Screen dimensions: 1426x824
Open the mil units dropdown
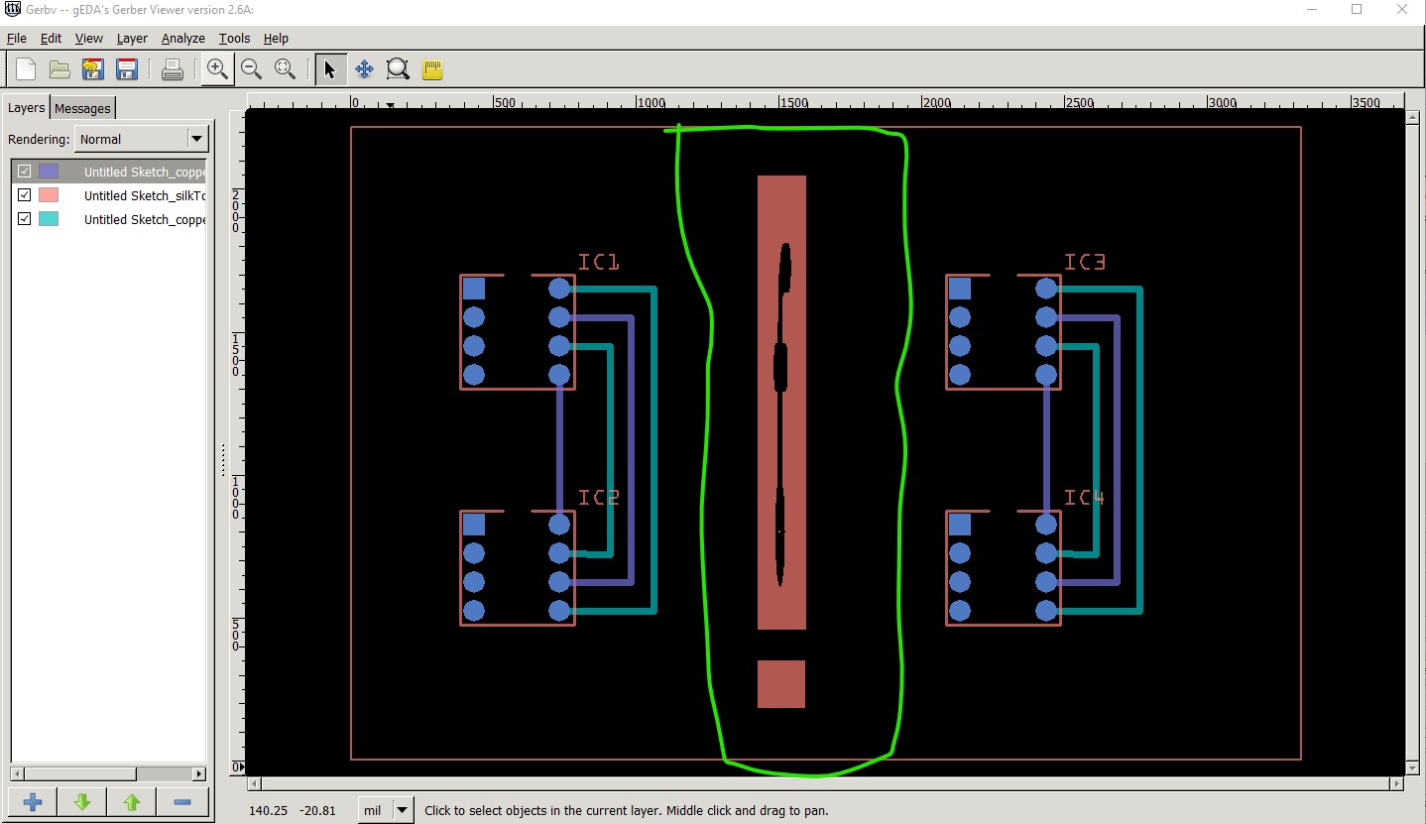(x=386, y=810)
